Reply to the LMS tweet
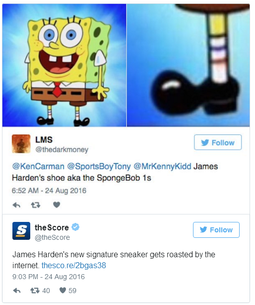The image size is (255, 305). click(x=16, y=205)
